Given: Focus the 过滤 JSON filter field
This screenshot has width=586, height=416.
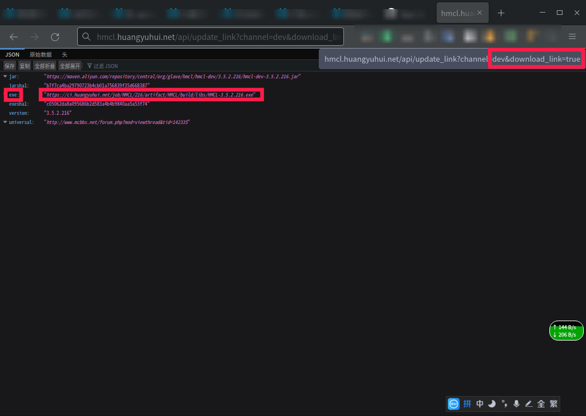Looking at the screenshot, I should tap(106, 66).
